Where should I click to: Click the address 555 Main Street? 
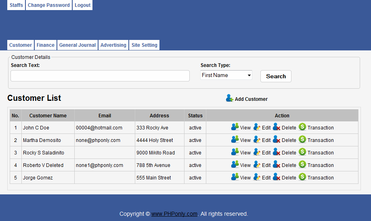coord(153,178)
